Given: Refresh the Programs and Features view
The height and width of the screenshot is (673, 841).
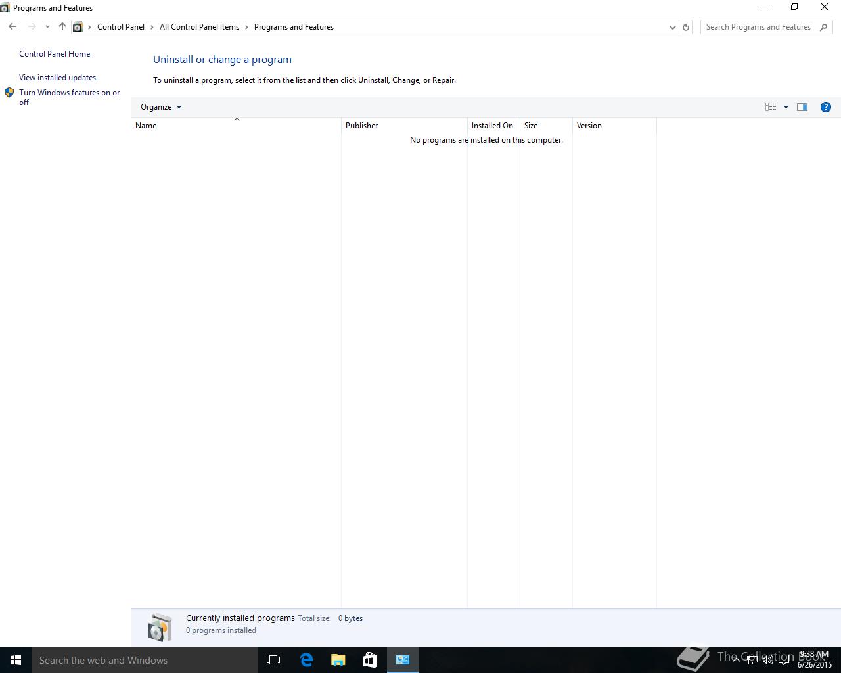Looking at the screenshot, I should tap(686, 27).
